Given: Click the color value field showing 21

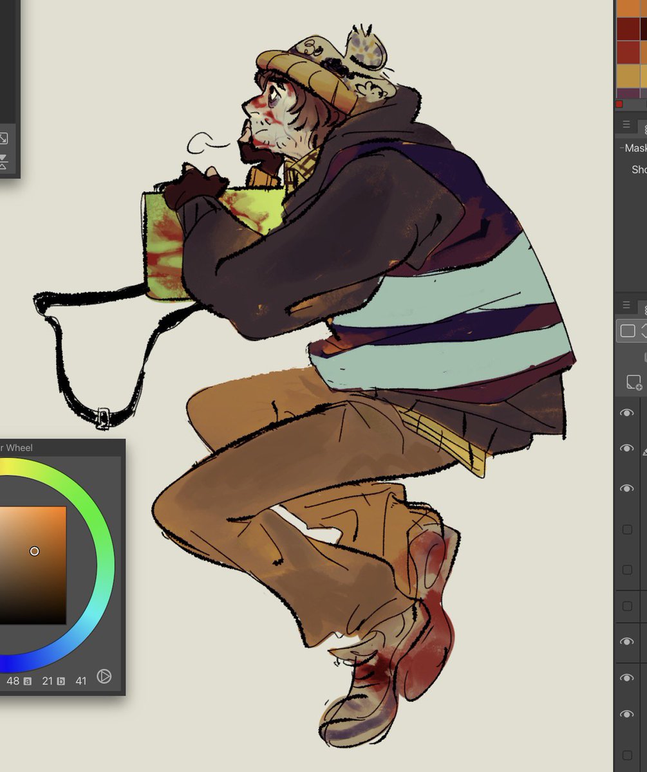Looking at the screenshot, I should pyautogui.click(x=47, y=680).
